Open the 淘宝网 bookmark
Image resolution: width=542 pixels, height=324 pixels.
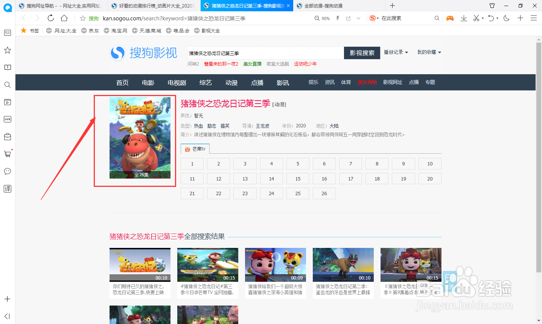click(x=116, y=31)
